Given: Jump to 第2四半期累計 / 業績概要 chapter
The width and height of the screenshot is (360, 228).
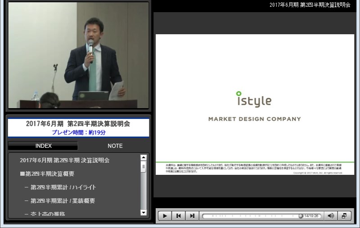Looking at the screenshot, I should coord(60,201).
